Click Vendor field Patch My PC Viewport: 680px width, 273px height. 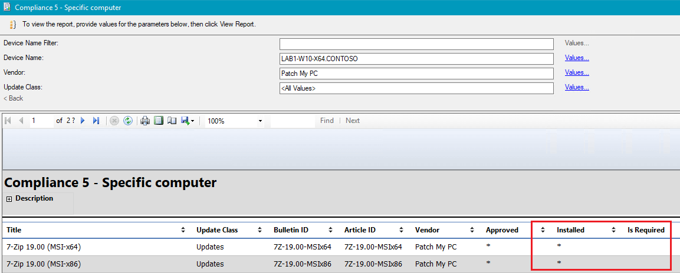click(416, 74)
